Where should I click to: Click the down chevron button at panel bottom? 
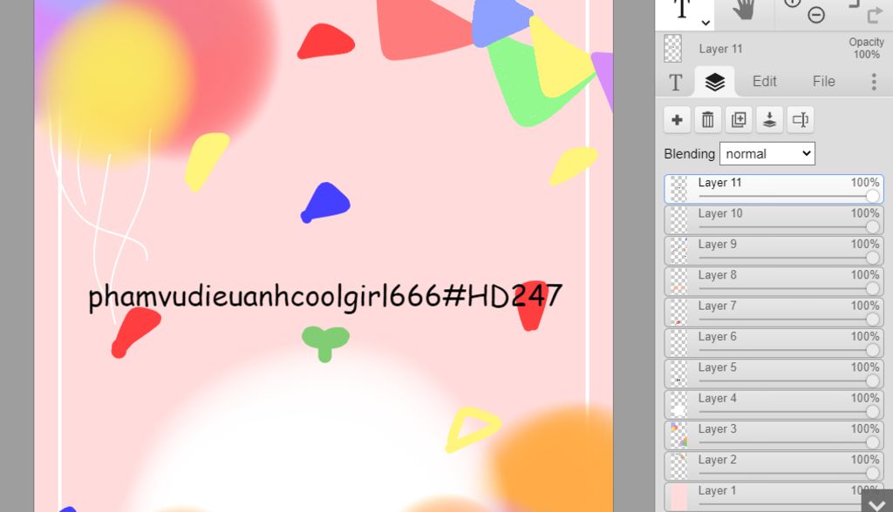pos(877,502)
